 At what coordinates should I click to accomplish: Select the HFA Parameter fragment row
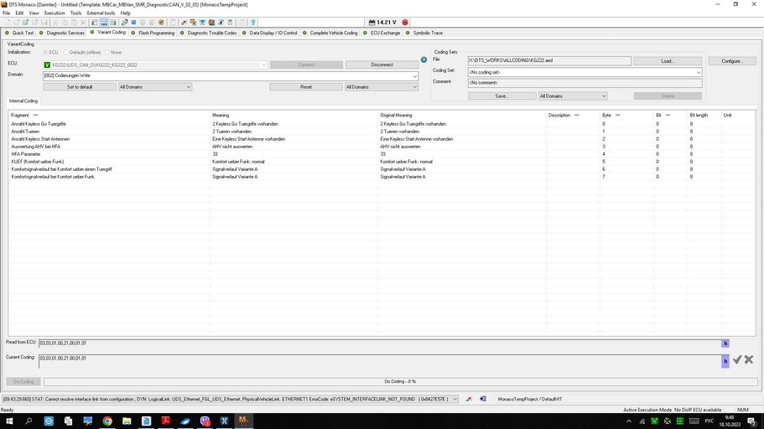(26, 154)
